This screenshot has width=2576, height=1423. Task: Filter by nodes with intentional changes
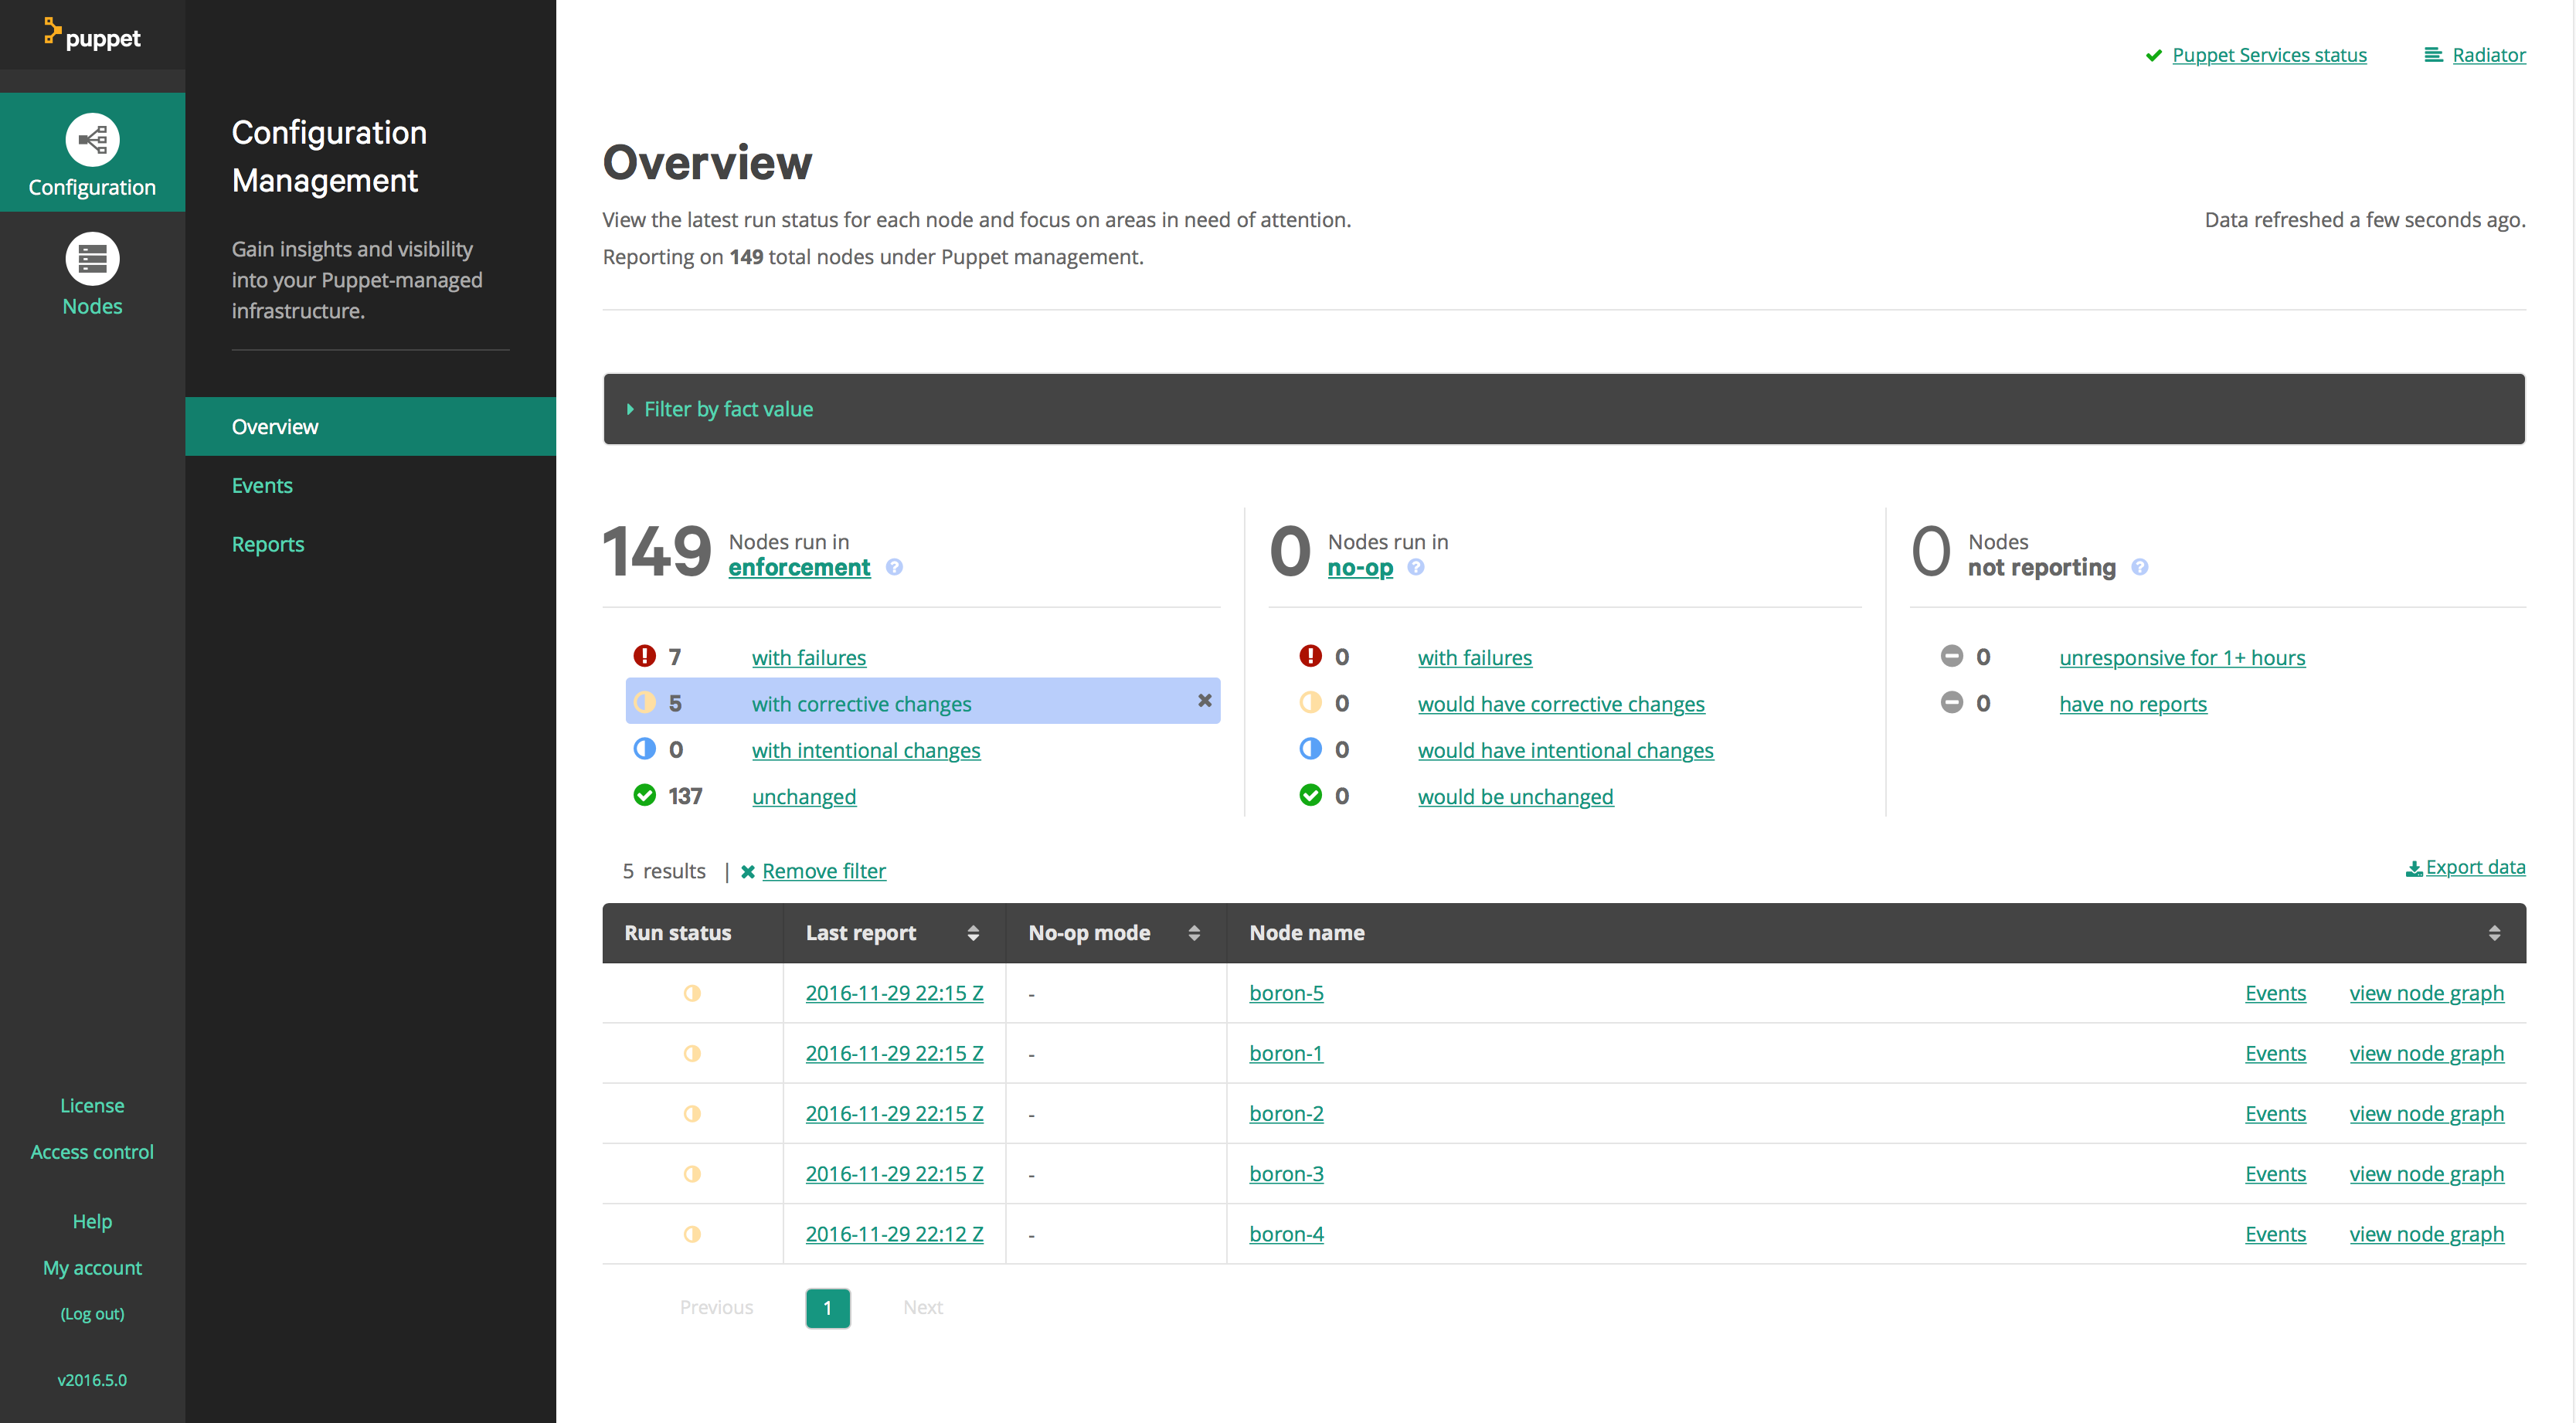(865, 751)
